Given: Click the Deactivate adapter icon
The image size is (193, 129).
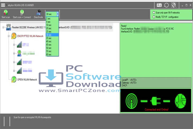Looking at the screenshot, I should (x=39, y=12).
